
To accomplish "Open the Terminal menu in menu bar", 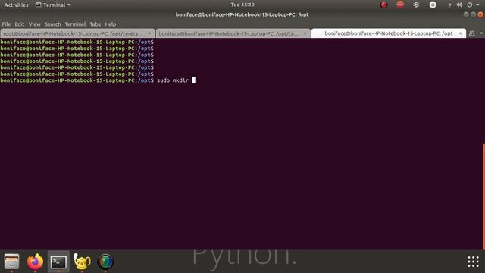I will coord(75,24).
